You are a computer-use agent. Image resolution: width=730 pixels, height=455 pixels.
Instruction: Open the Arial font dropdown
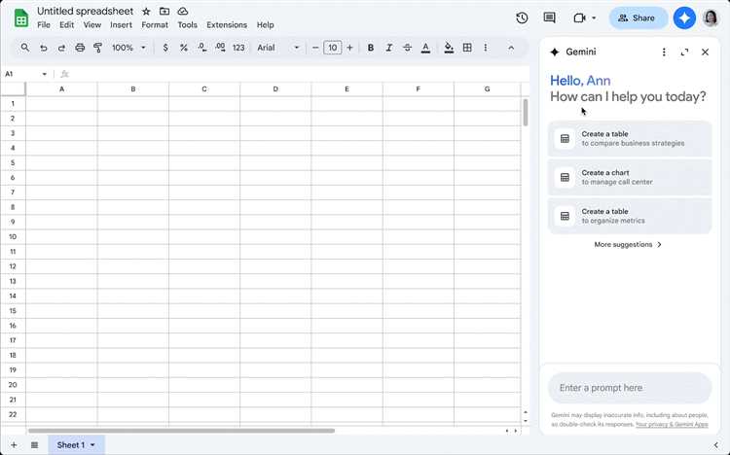278,48
